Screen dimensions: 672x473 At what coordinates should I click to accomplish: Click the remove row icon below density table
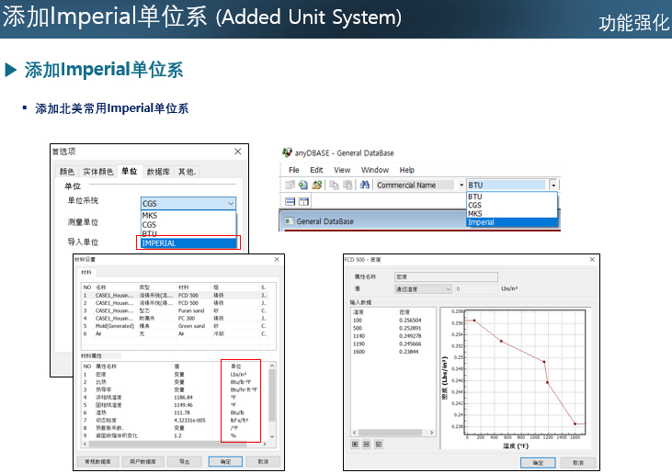pyautogui.click(x=367, y=444)
